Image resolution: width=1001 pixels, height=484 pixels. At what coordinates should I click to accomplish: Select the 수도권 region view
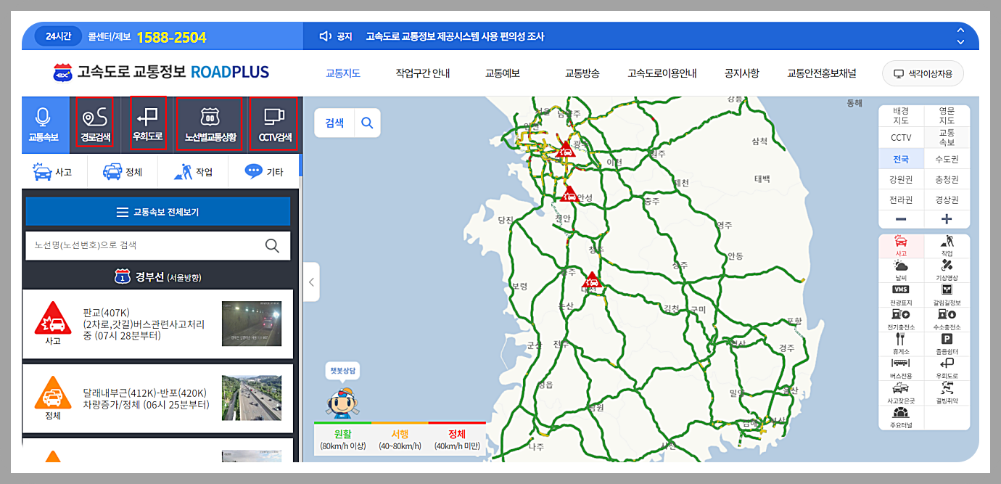click(x=947, y=159)
